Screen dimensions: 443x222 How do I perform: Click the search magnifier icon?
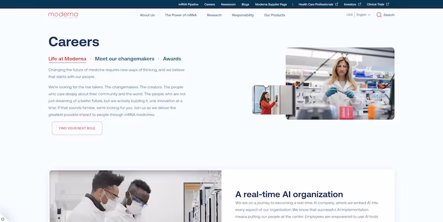tap(379, 15)
